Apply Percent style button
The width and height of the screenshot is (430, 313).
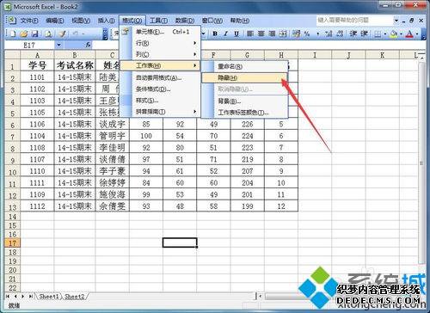click(307, 34)
